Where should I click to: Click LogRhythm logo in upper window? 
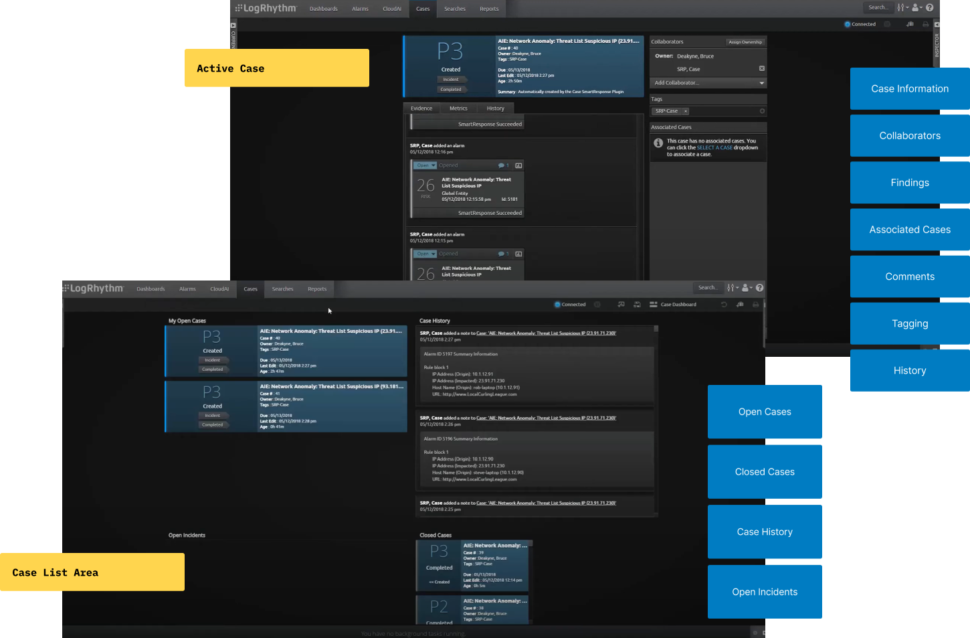pos(266,8)
